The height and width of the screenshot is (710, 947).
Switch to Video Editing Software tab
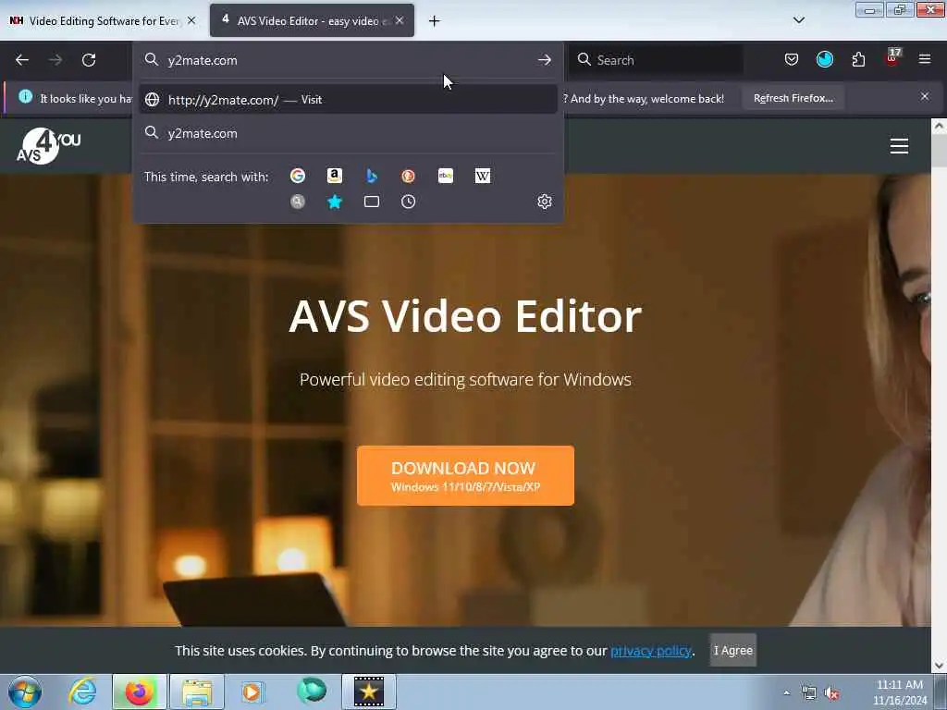pos(104,20)
